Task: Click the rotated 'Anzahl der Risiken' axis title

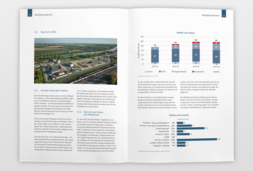Action: [139, 50]
